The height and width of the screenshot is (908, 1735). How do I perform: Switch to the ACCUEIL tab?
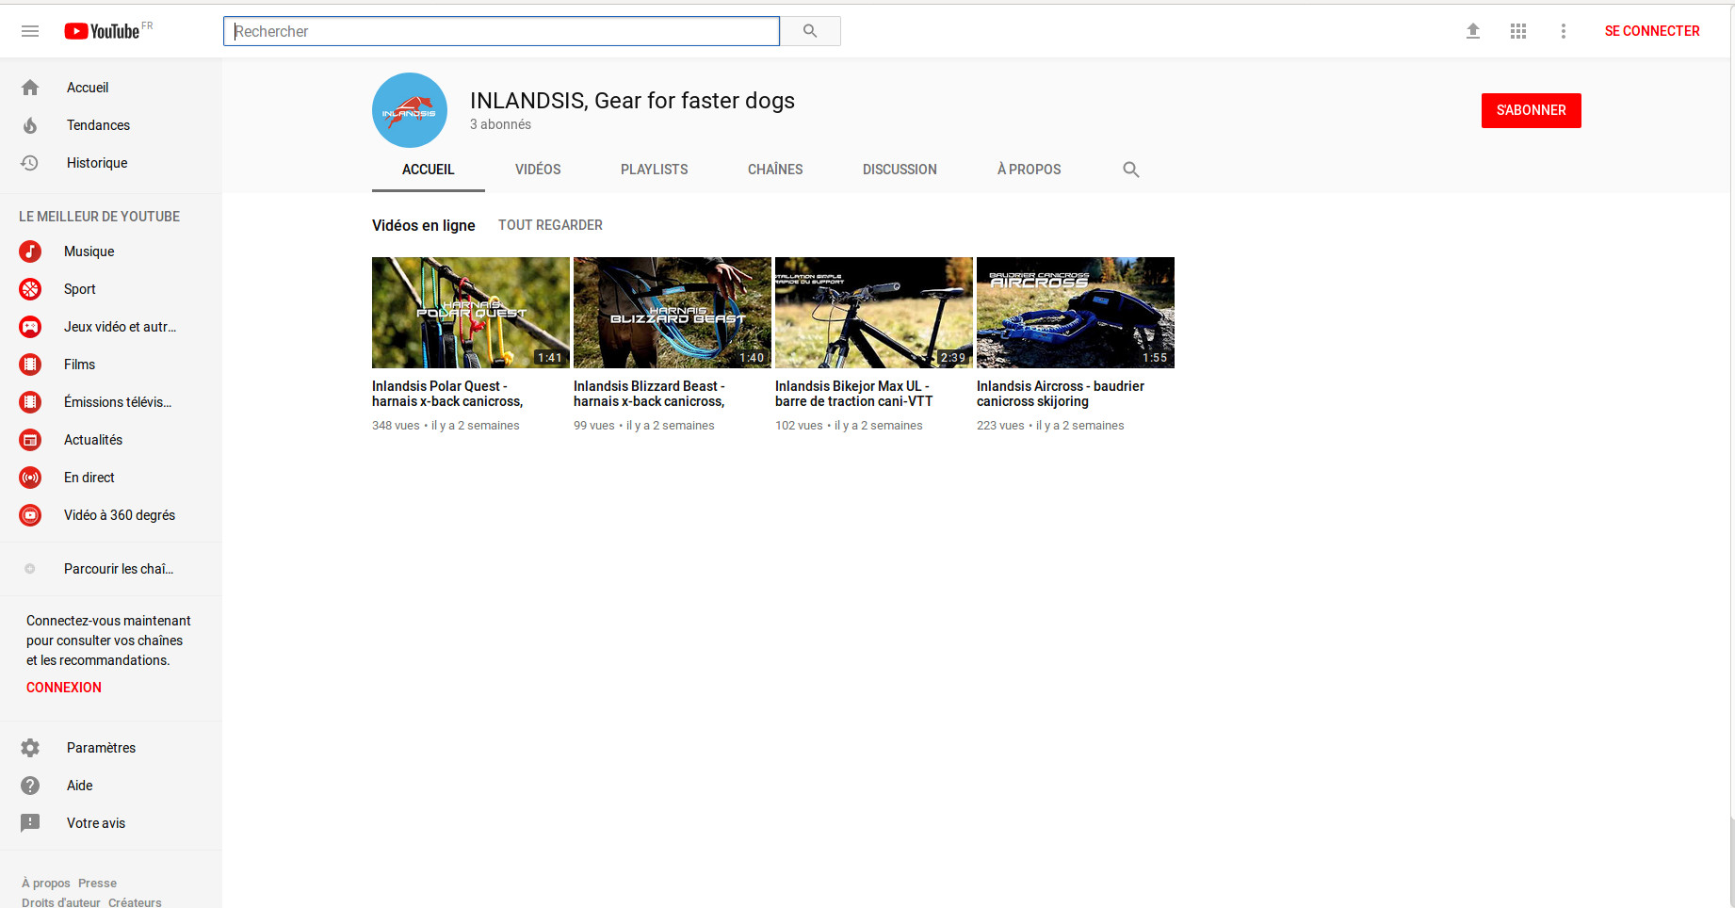click(429, 170)
